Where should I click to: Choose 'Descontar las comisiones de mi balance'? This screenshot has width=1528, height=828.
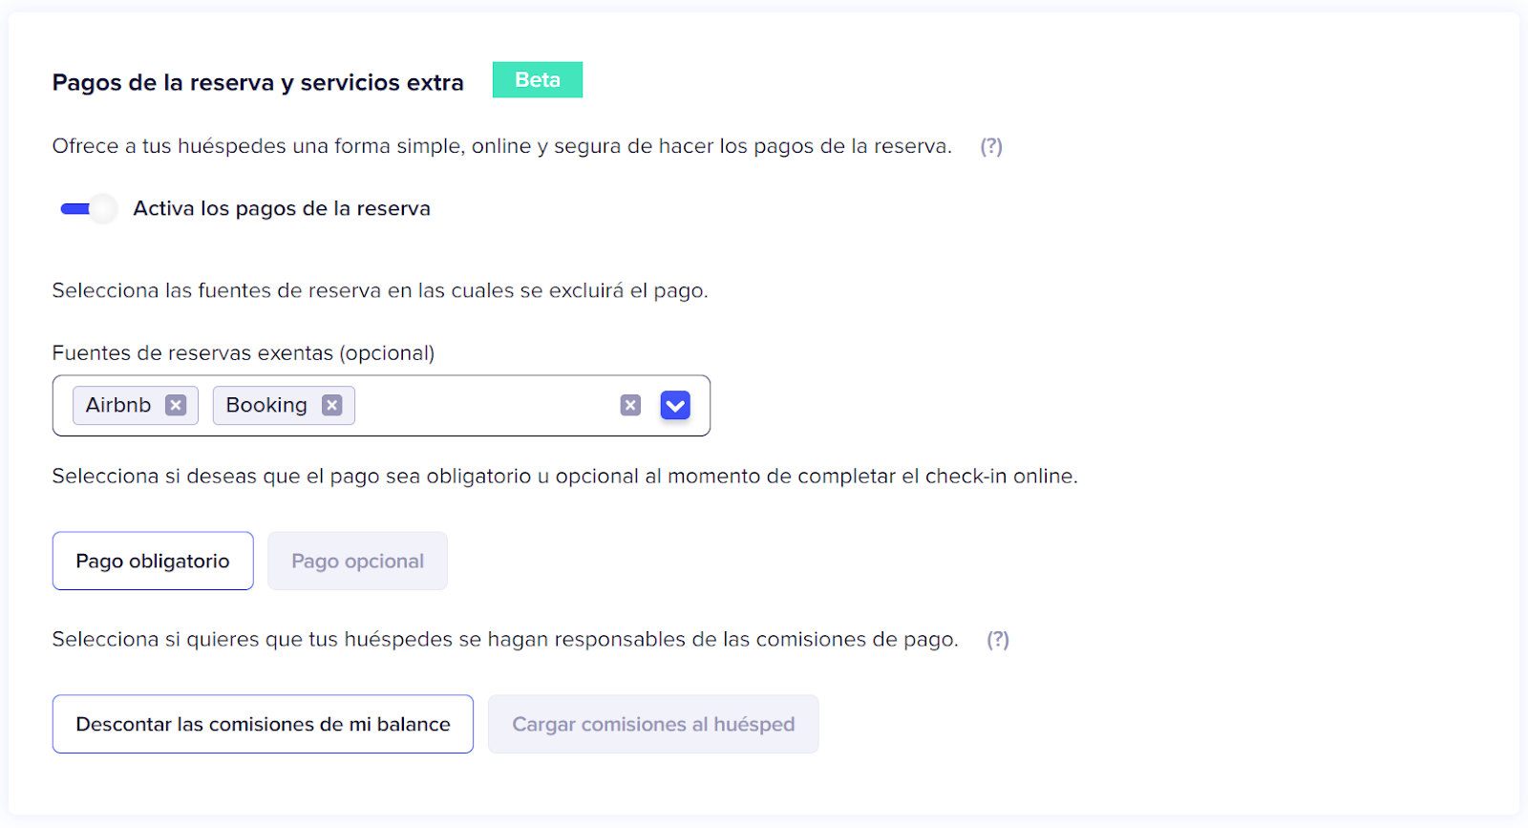(263, 725)
